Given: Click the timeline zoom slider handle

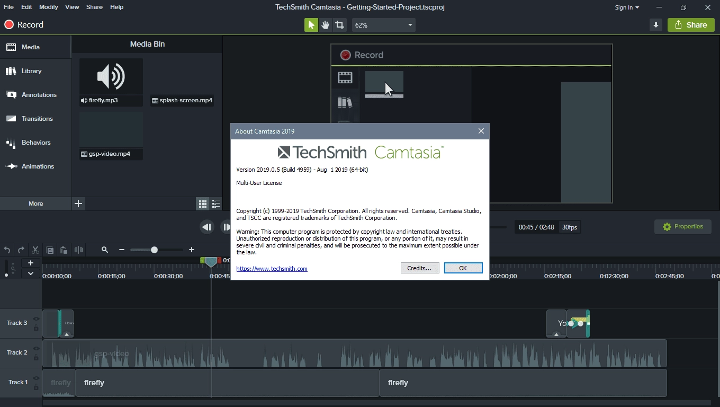Looking at the screenshot, I should click(154, 250).
